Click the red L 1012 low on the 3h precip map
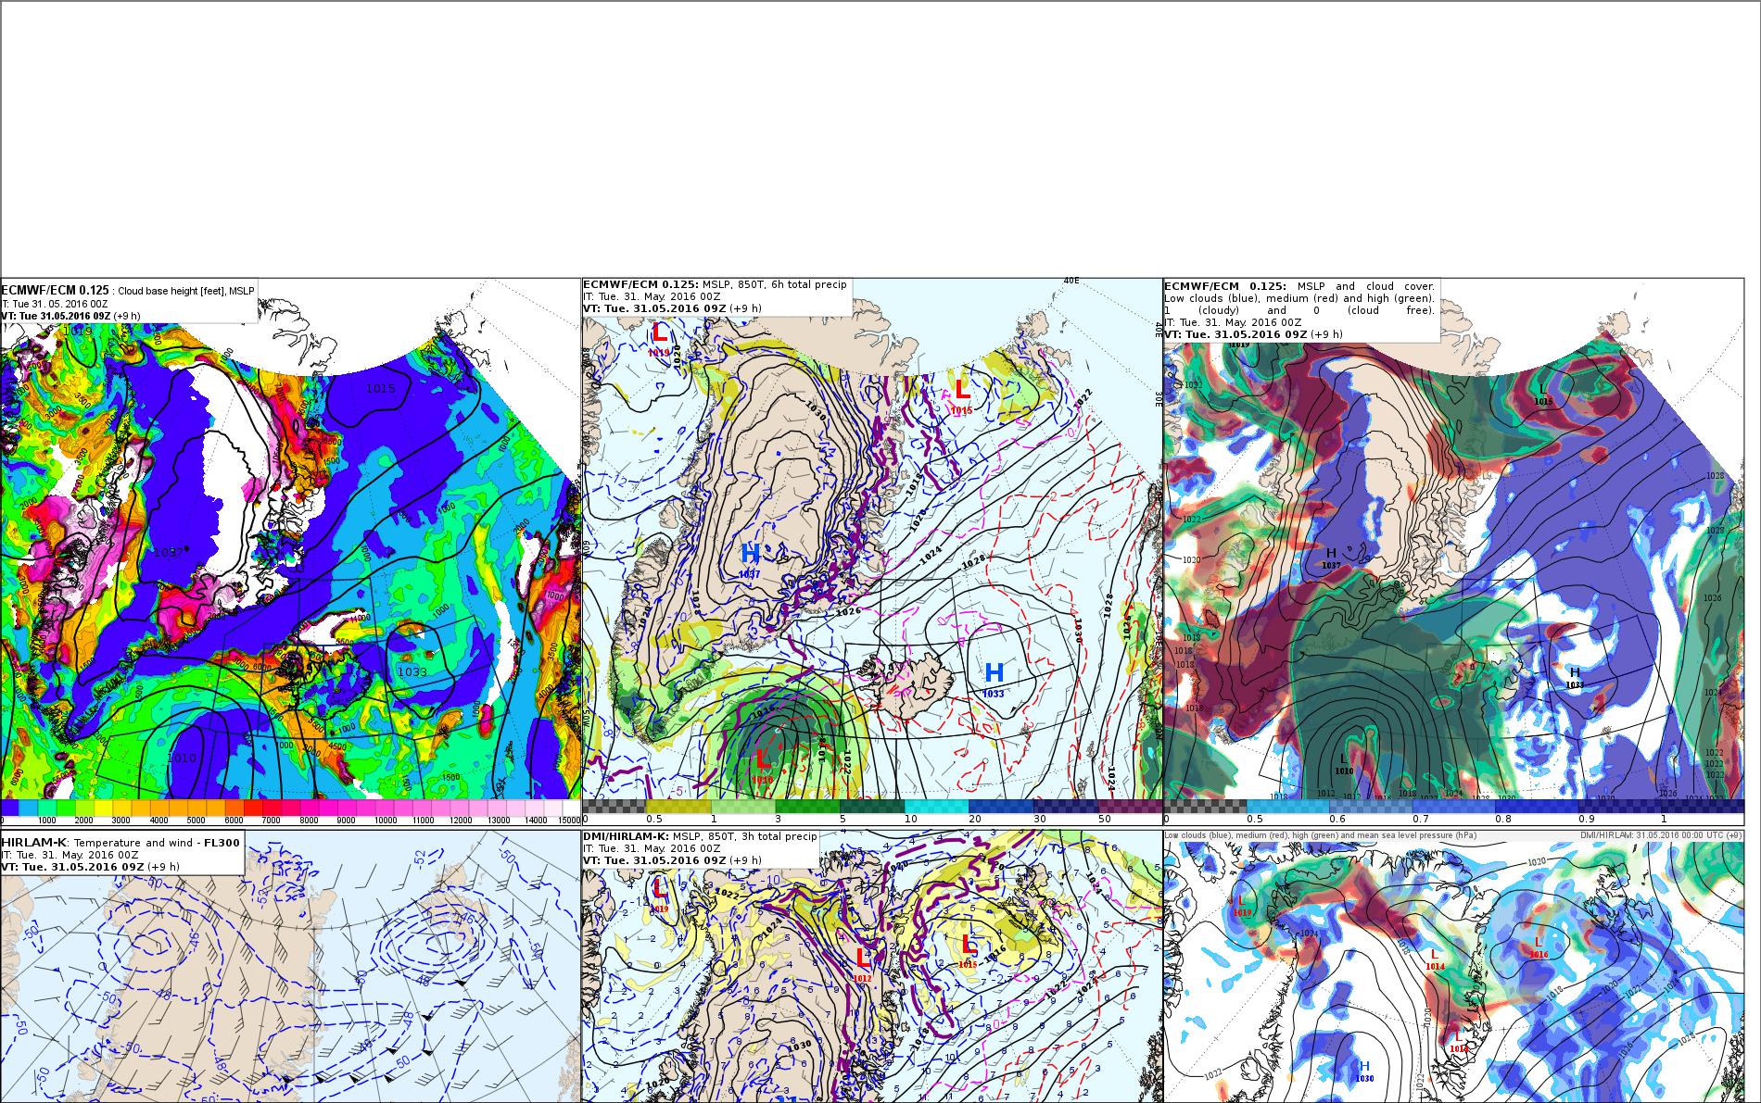 coord(863,963)
